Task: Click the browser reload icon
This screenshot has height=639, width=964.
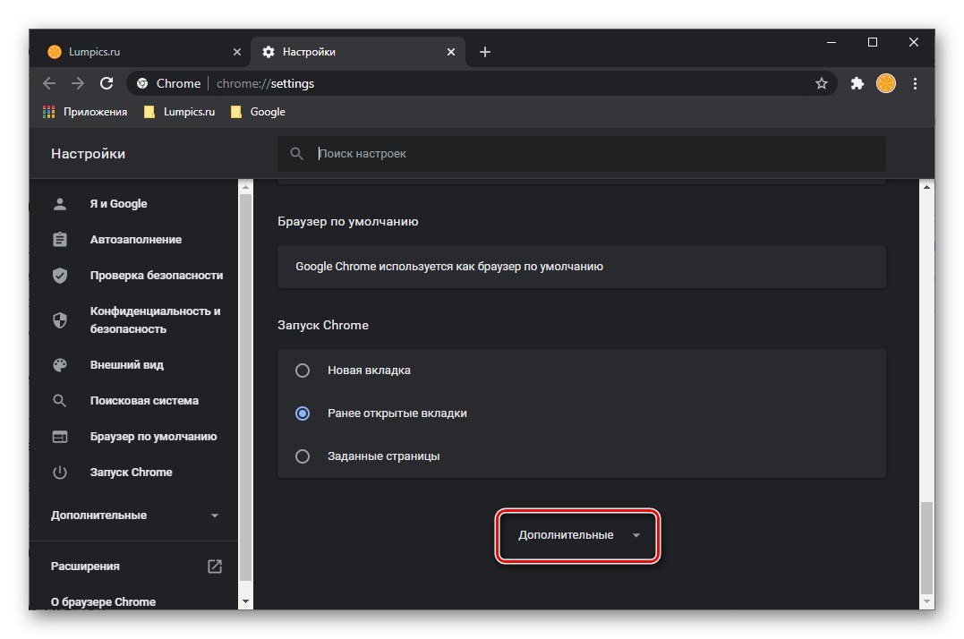Action: [x=107, y=83]
